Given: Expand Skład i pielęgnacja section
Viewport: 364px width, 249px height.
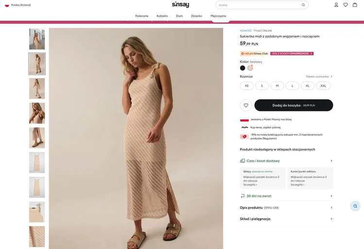Looking at the screenshot, I should pos(286,219).
